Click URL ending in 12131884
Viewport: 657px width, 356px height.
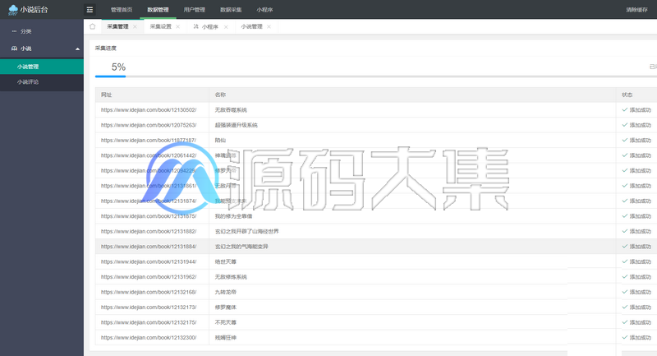(x=149, y=247)
